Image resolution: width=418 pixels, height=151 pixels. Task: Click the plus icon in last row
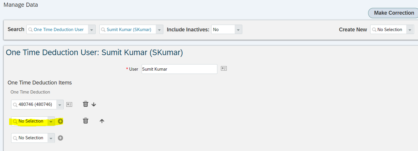click(x=60, y=138)
